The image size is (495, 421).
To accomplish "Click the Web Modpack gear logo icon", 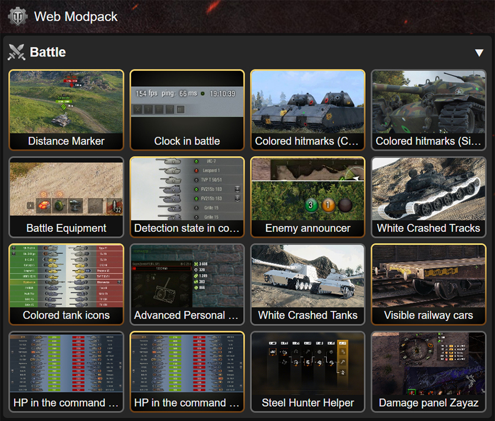I will 18,16.
